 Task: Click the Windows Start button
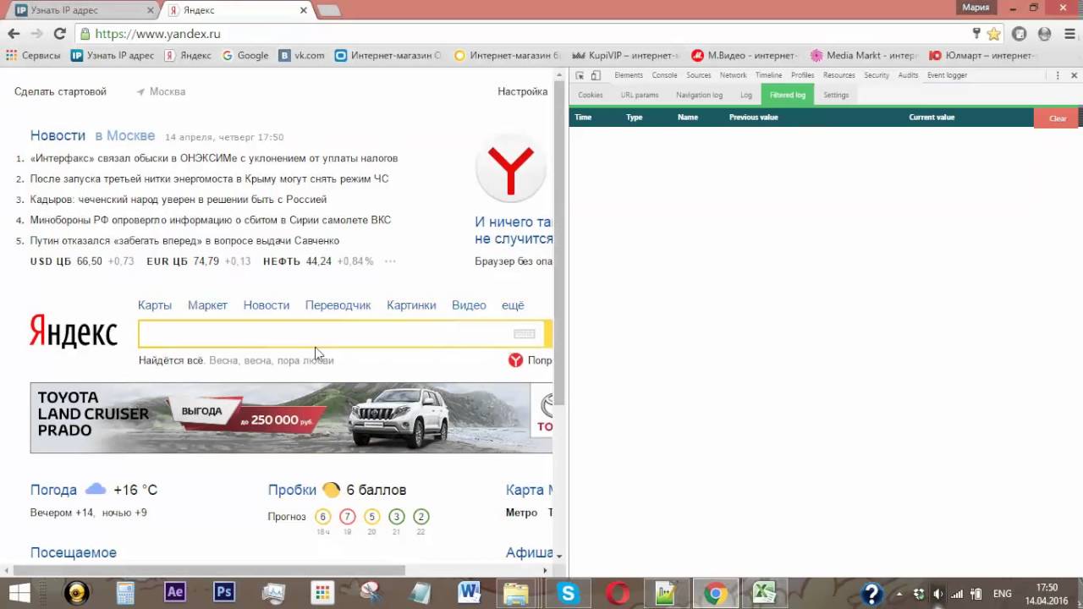click(19, 593)
